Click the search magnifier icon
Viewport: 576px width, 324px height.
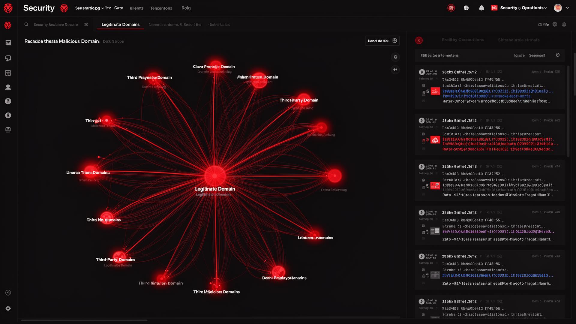point(26,25)
